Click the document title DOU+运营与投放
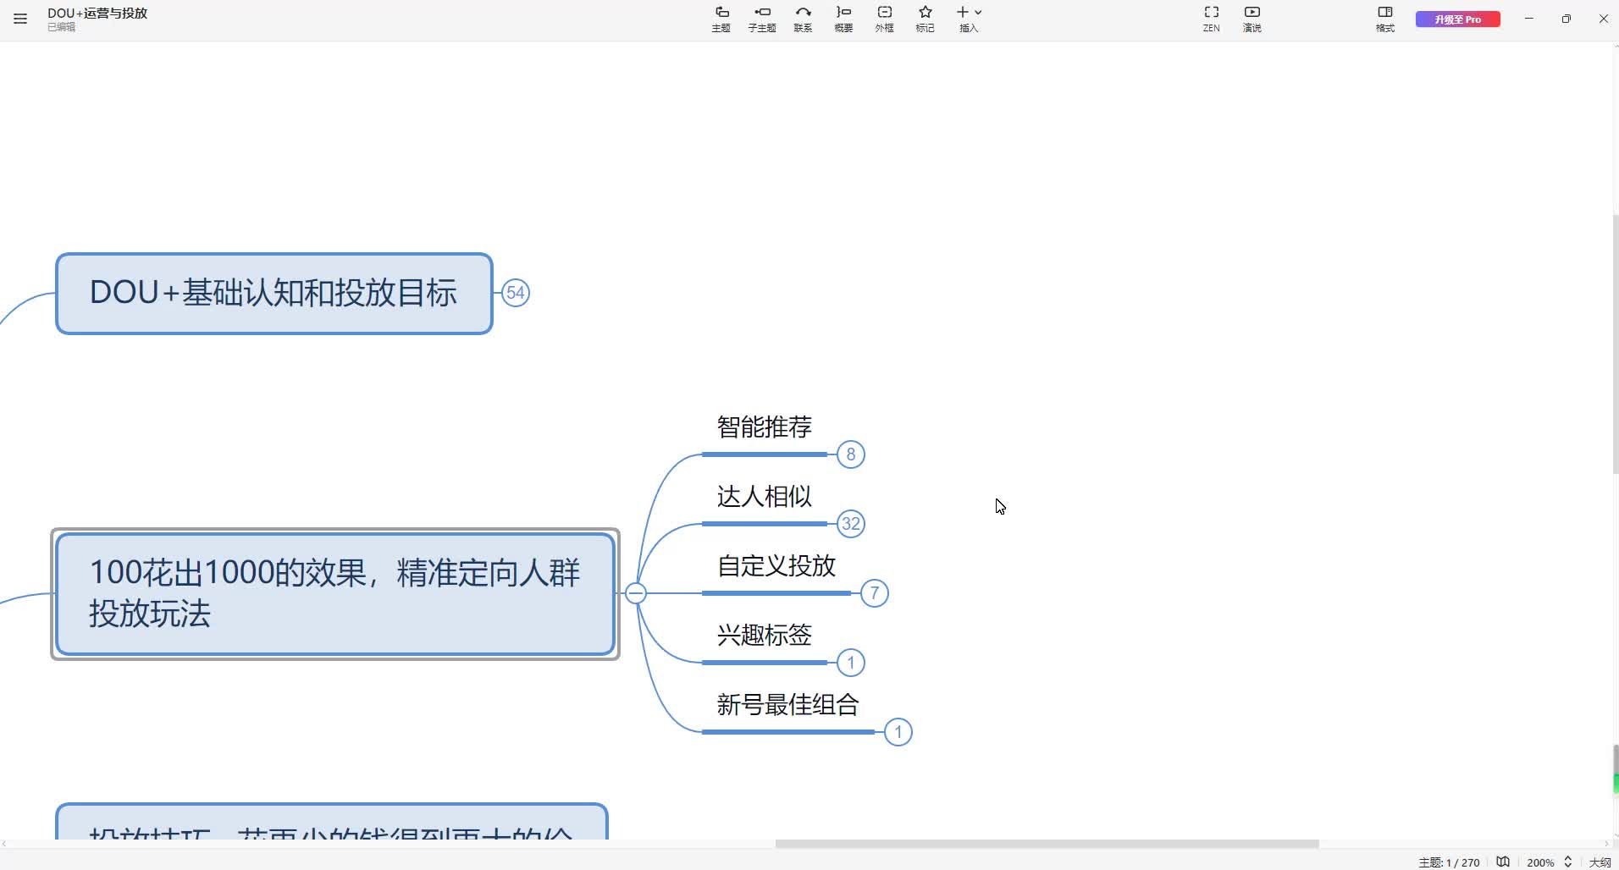 pos(97,14)
